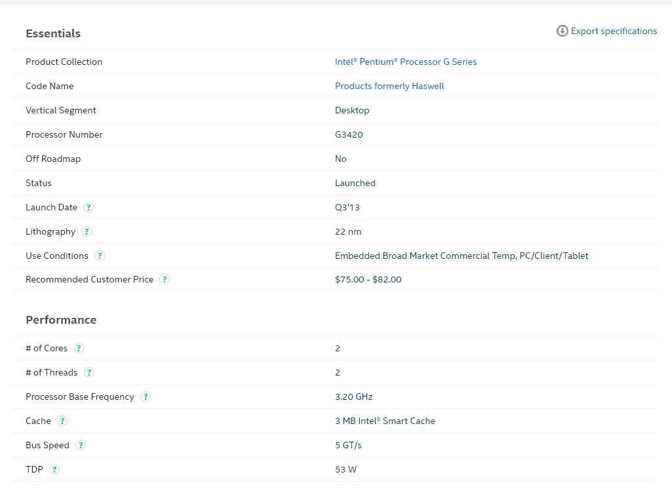Click the Processor Base Frequency label

click(x=80, y=396)
